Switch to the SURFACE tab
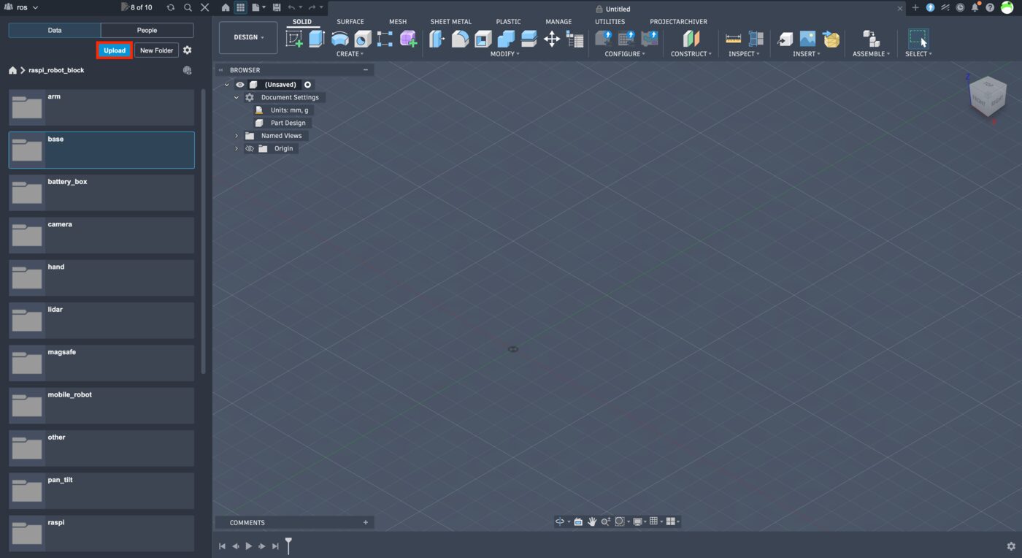 350,22
